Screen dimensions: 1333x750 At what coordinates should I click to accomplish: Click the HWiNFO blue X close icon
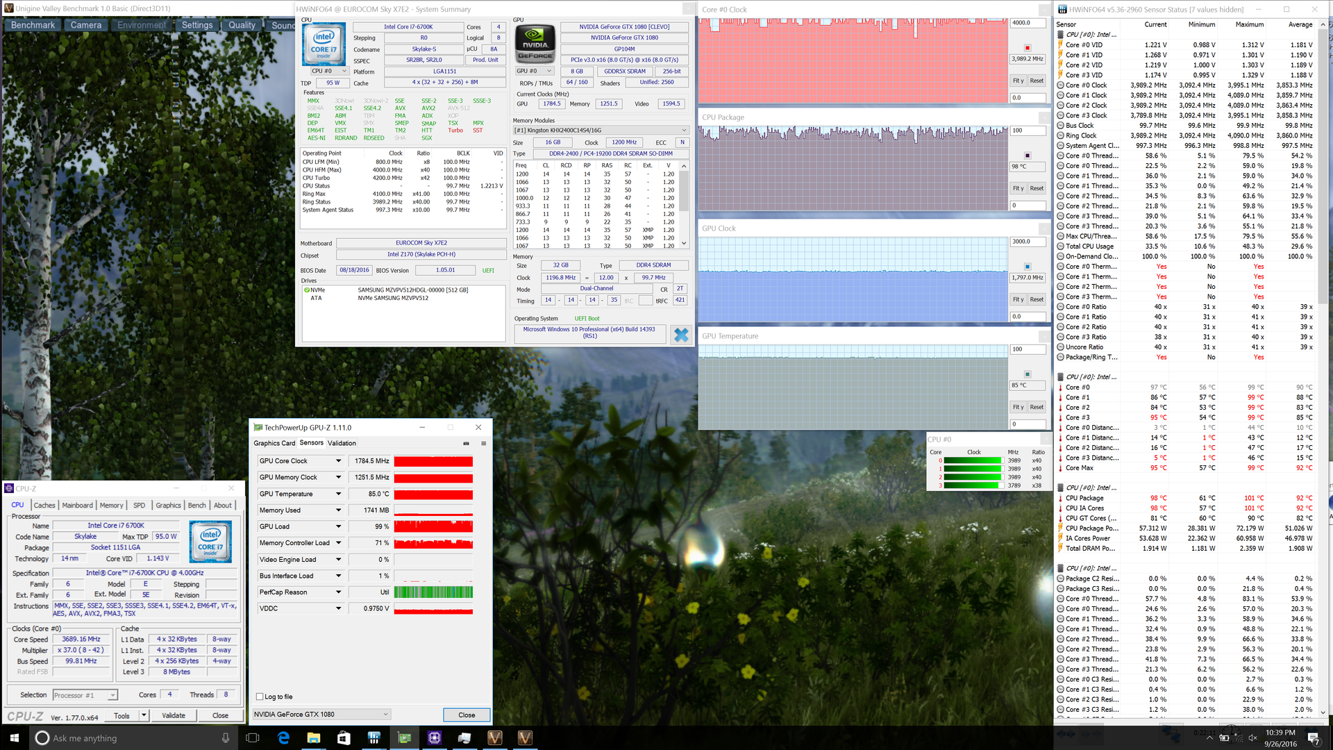click(x=681, y=335)
